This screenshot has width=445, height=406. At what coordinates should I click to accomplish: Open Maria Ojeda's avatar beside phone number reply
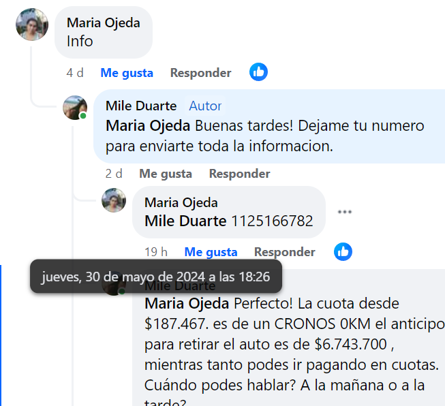point(114,200)
